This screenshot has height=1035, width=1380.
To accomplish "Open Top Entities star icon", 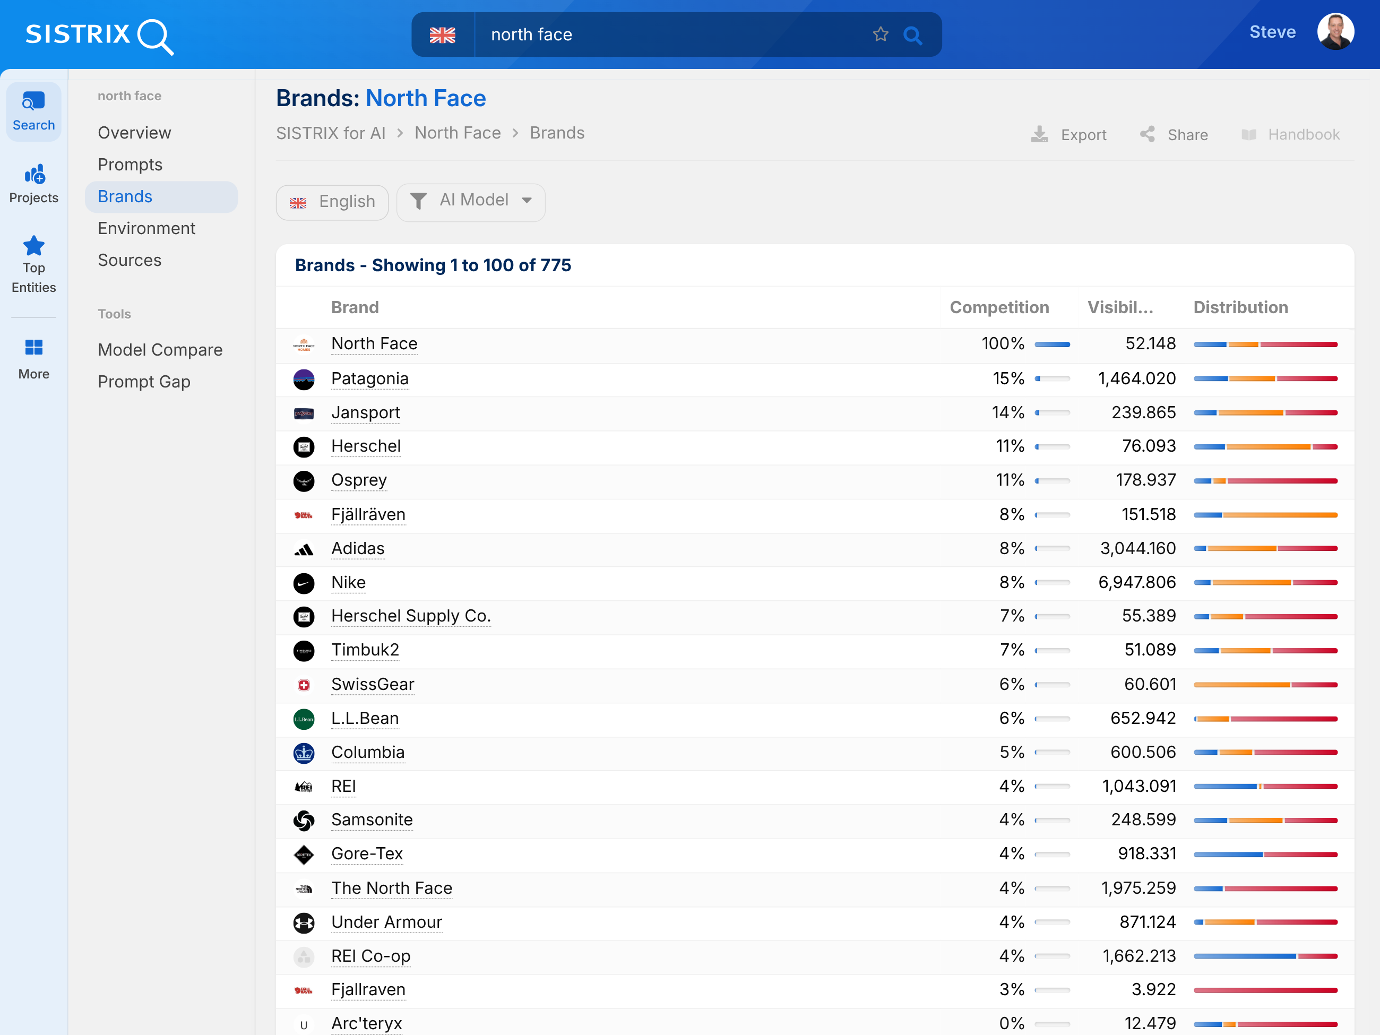I will (x=33, y=246).
